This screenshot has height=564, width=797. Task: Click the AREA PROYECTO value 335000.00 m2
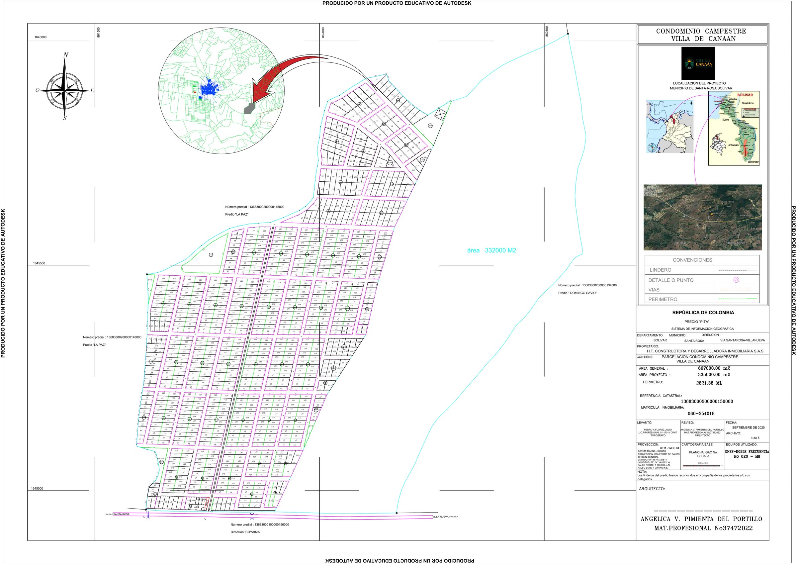point(714,375)
